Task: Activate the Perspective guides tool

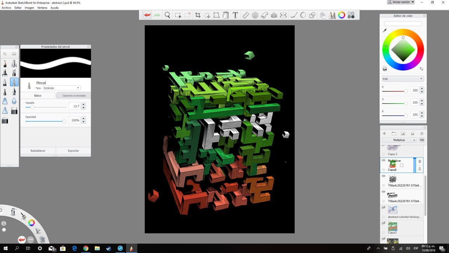Action: 274,15
